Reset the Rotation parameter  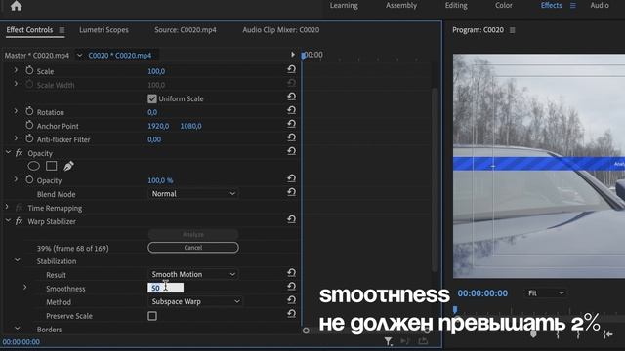[291, 110]
